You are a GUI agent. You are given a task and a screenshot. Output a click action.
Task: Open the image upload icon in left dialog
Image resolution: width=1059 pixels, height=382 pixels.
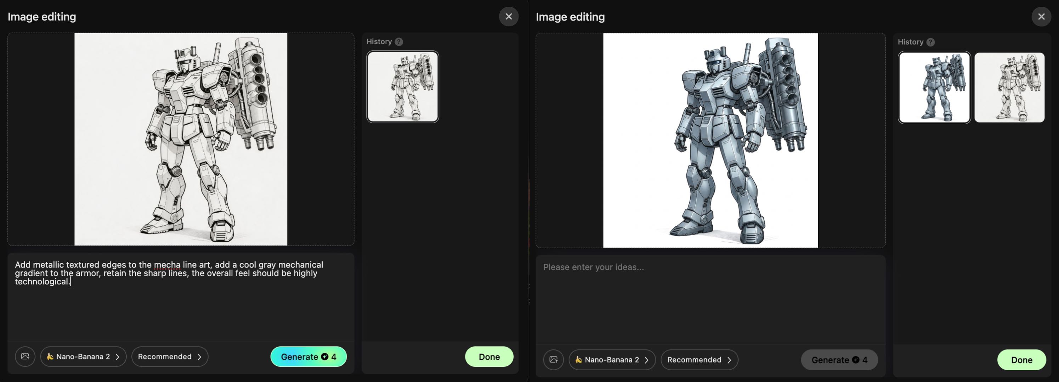coord(25,357)
